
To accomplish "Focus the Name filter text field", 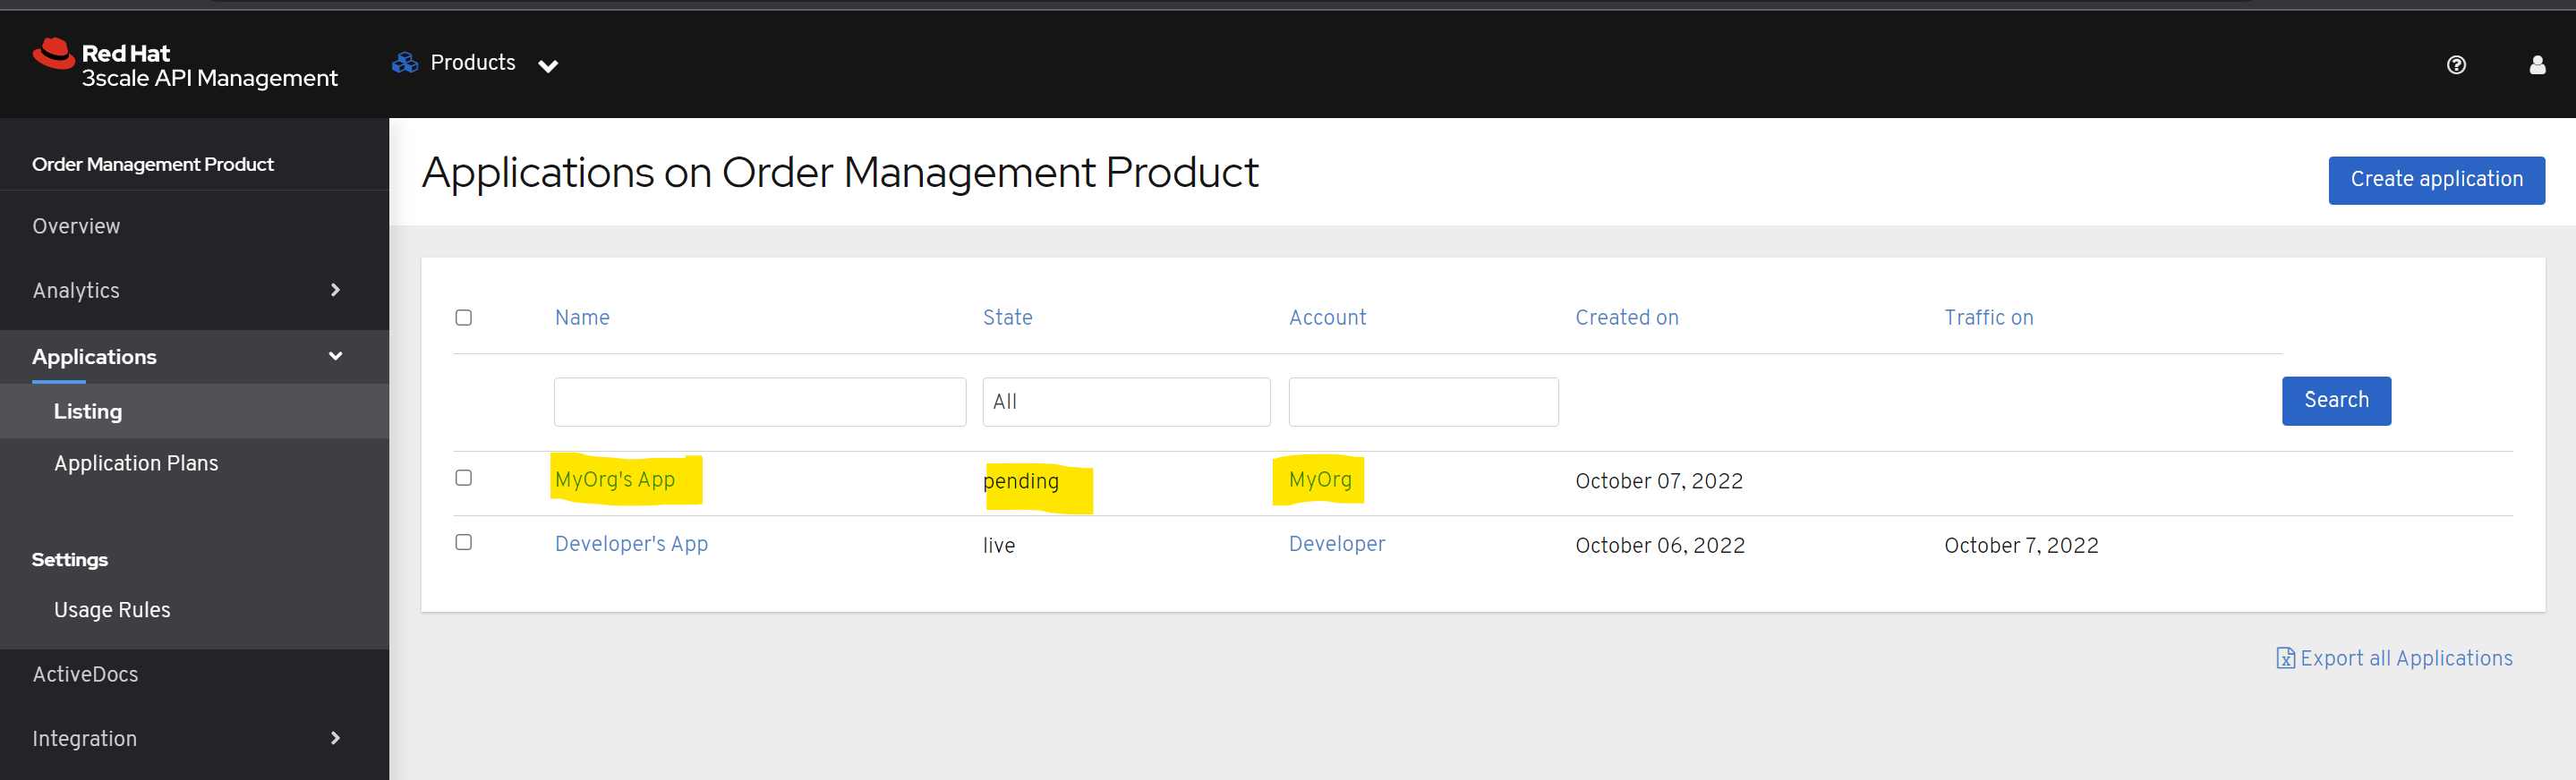I will coord(759,402).
